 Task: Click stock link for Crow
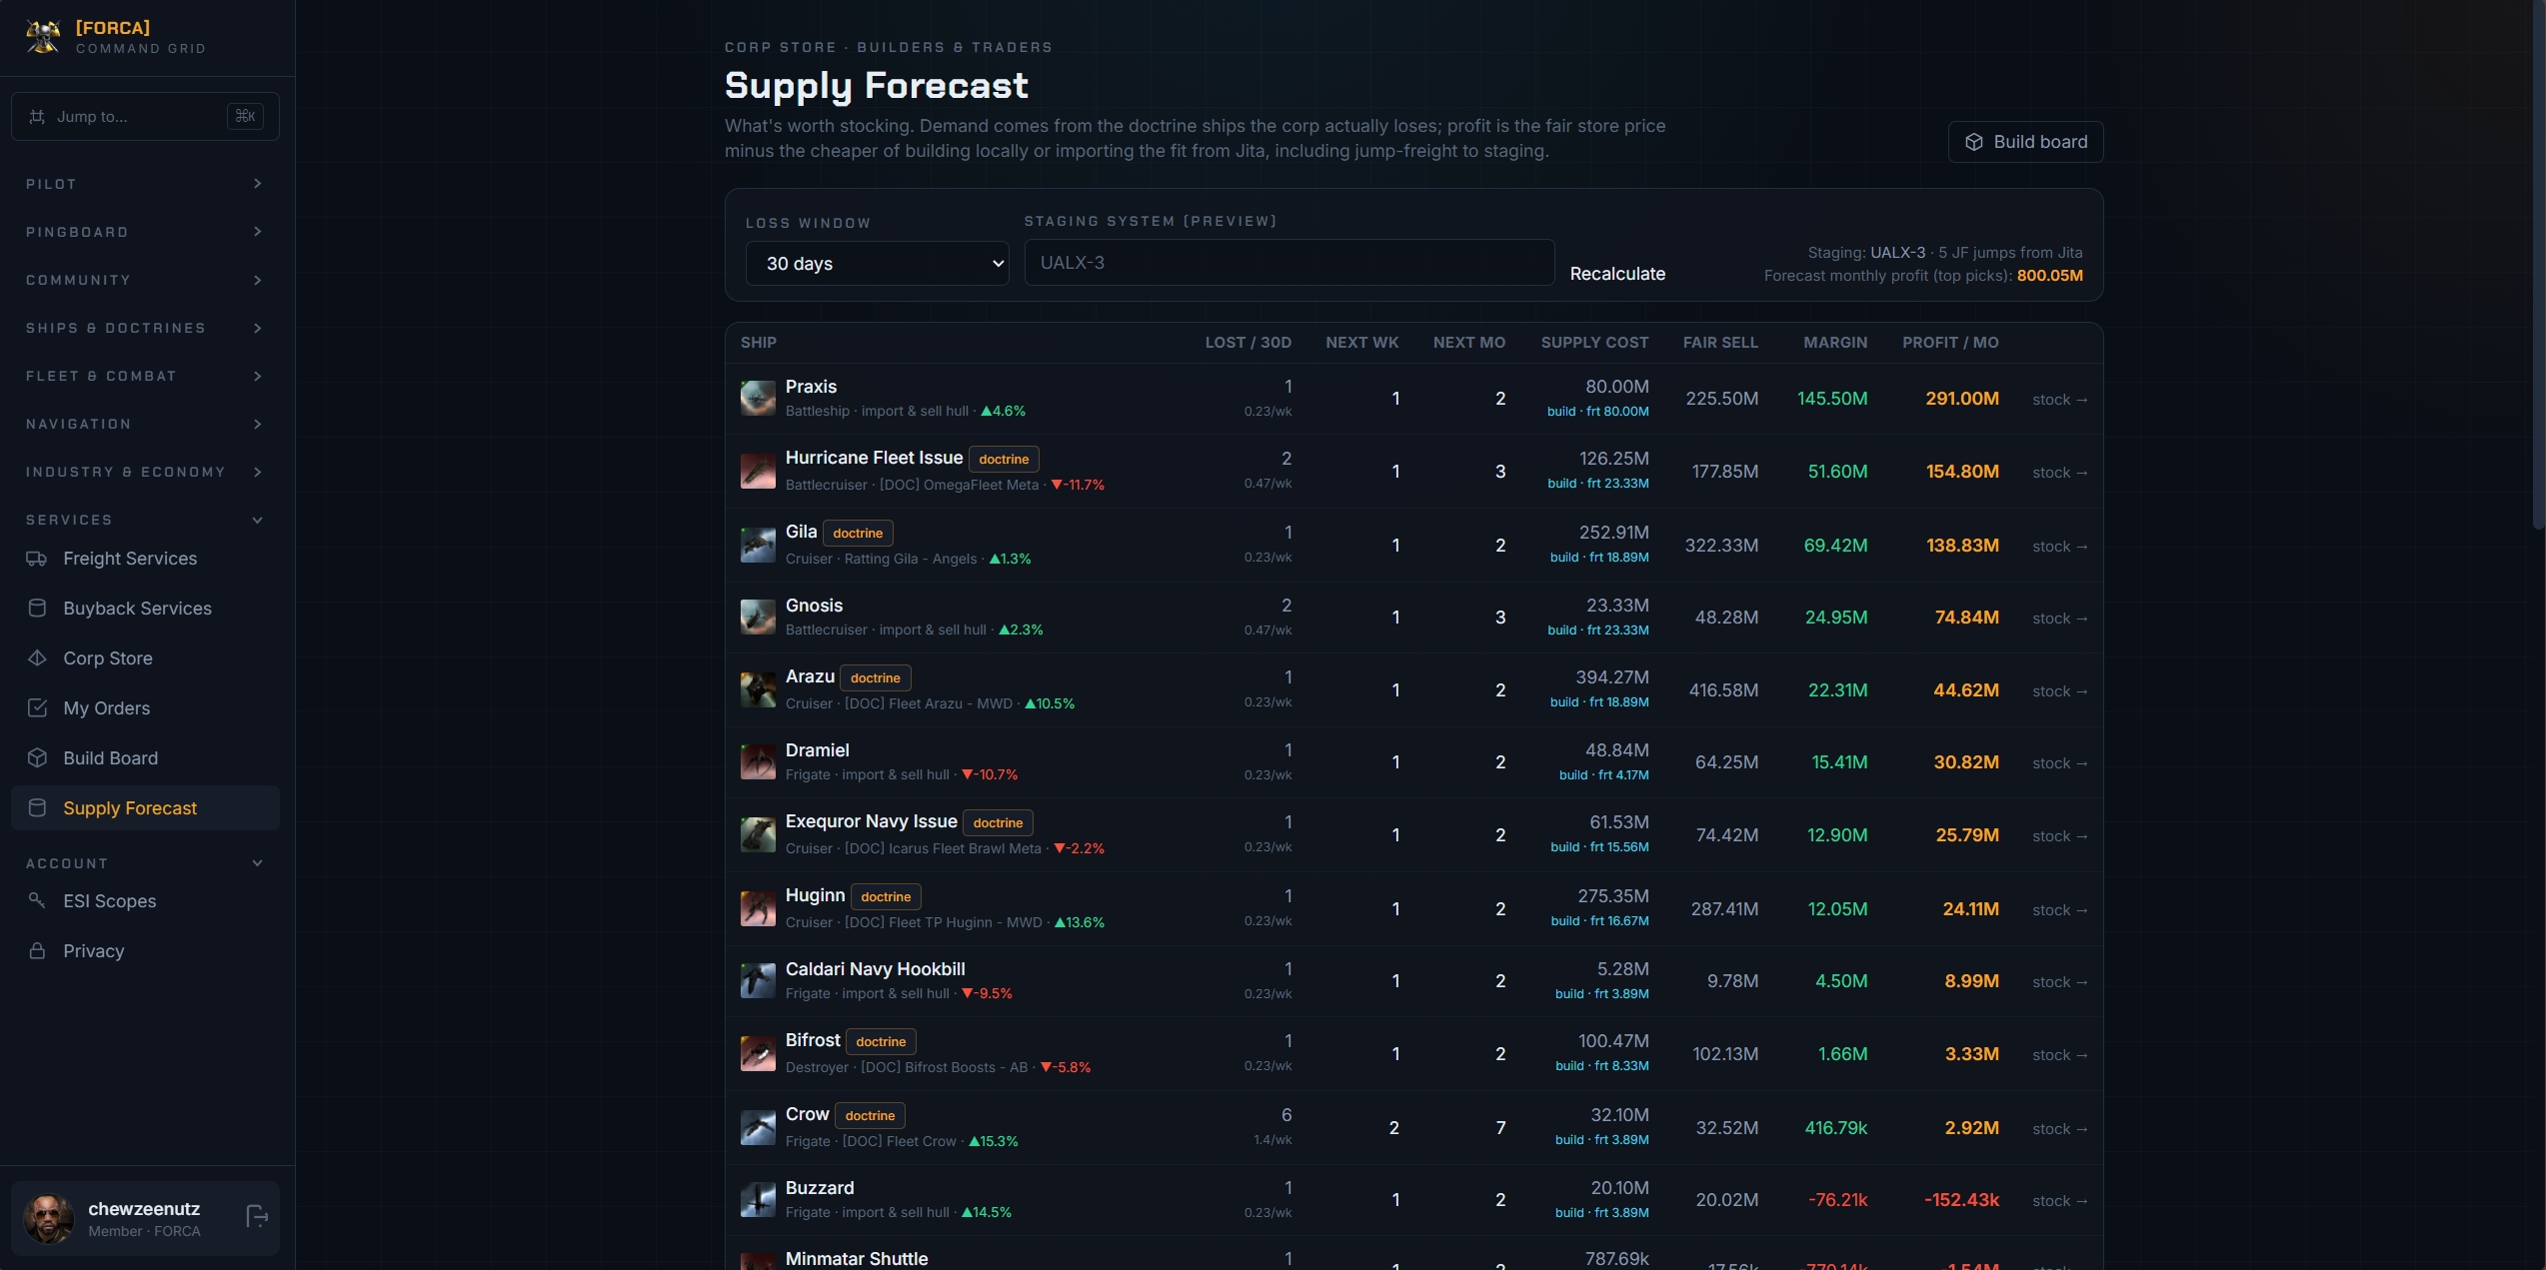pyautogui.click(x=2059, y=1129)
